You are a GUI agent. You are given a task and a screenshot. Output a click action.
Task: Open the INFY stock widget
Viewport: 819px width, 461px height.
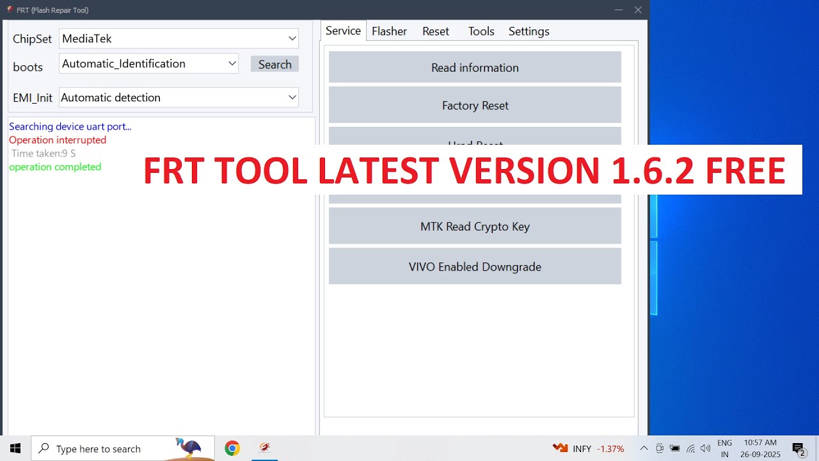pyautogui.click(x=588, y=448)
